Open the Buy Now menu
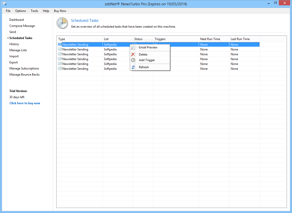The height and width of the screenshot is (213, 292). click(x=60, y=11)
